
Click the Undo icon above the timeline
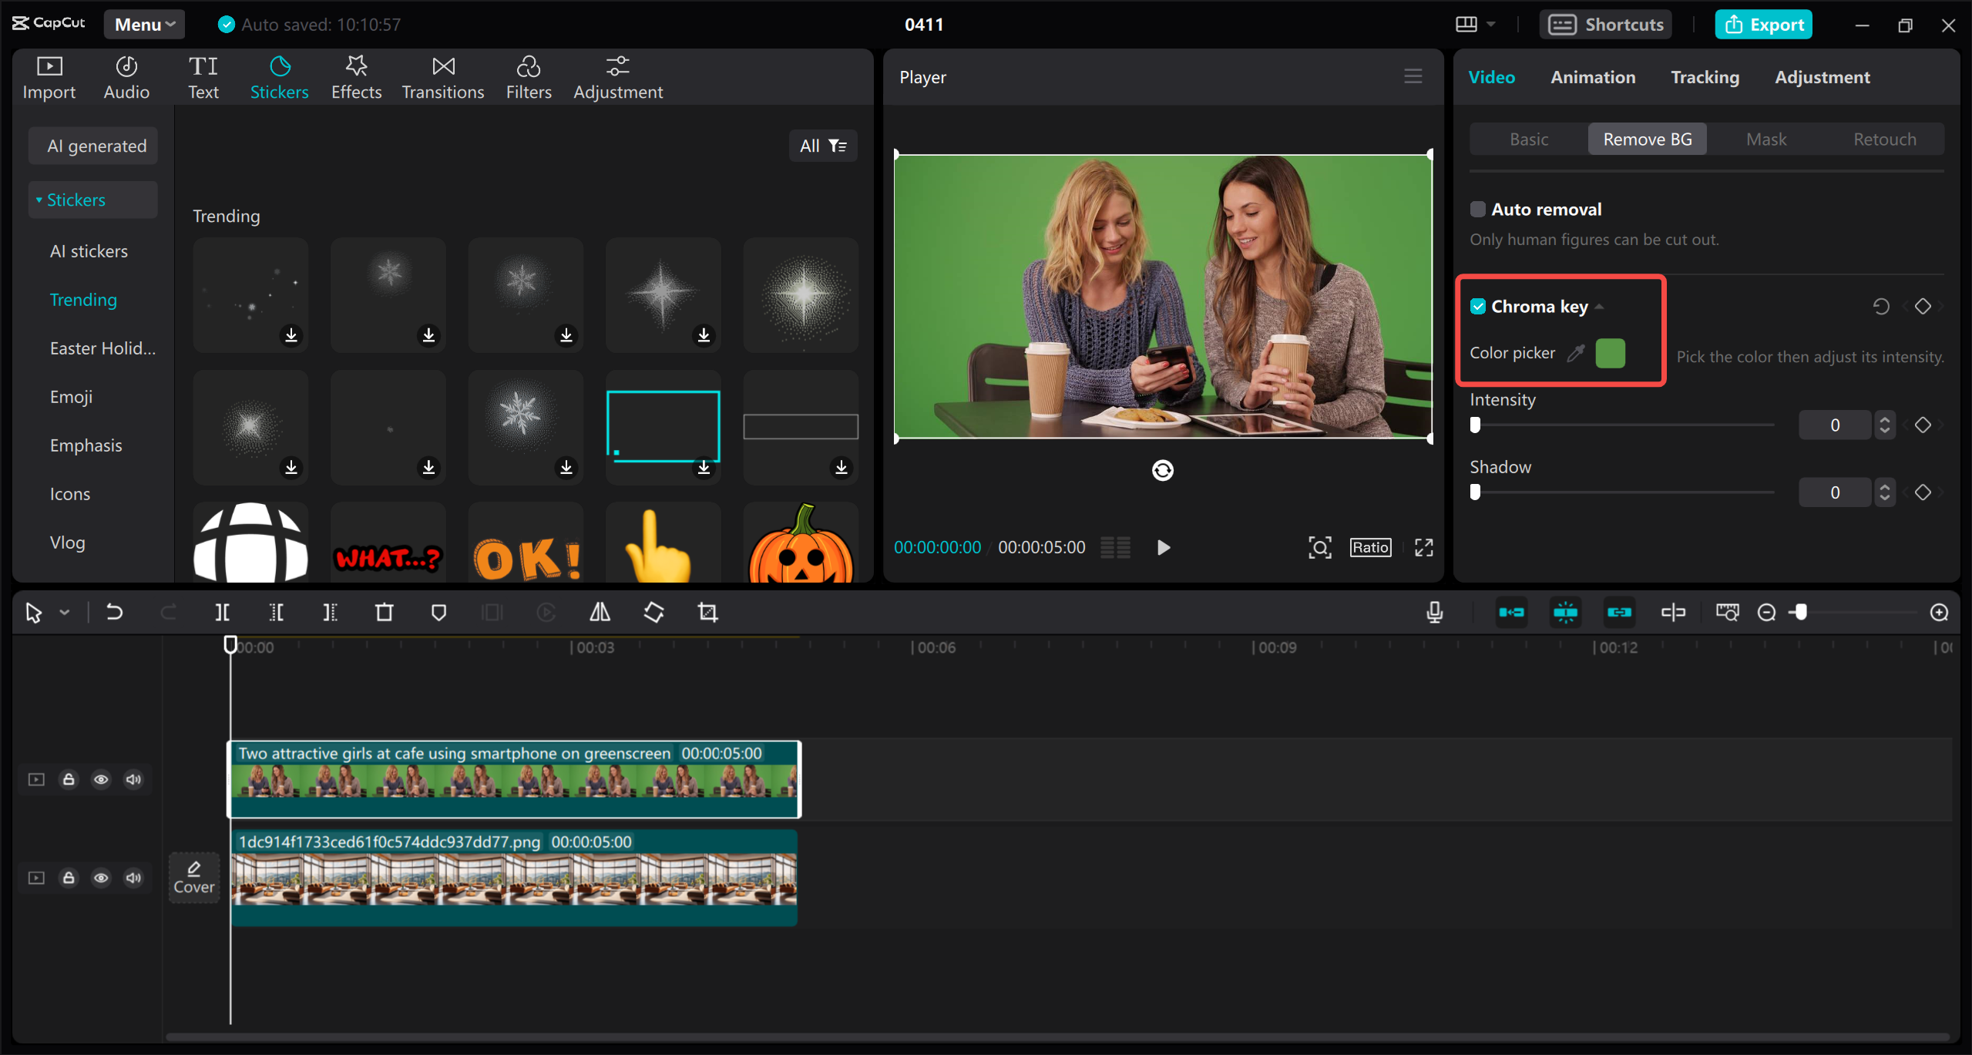(114, 612)
